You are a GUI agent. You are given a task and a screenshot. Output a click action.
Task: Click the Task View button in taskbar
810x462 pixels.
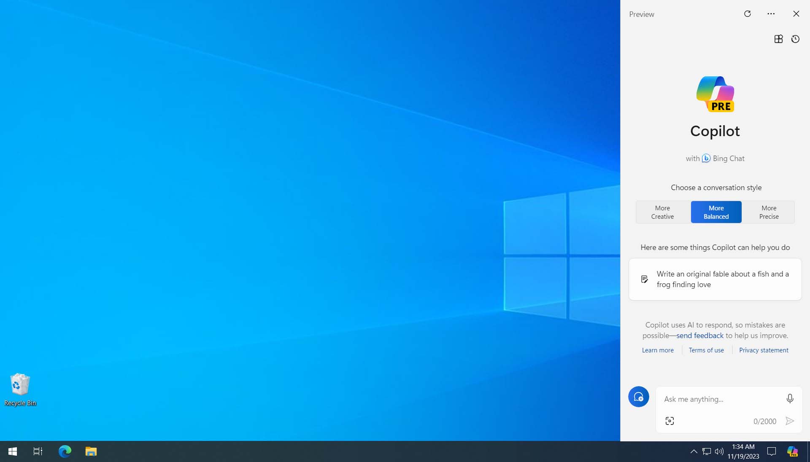tap(38, 451)
